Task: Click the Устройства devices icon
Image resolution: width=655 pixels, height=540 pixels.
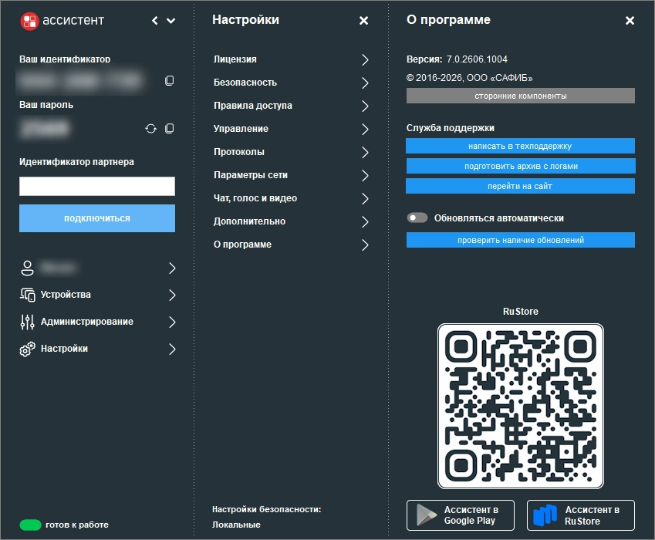Action: (x=28, y=295)
